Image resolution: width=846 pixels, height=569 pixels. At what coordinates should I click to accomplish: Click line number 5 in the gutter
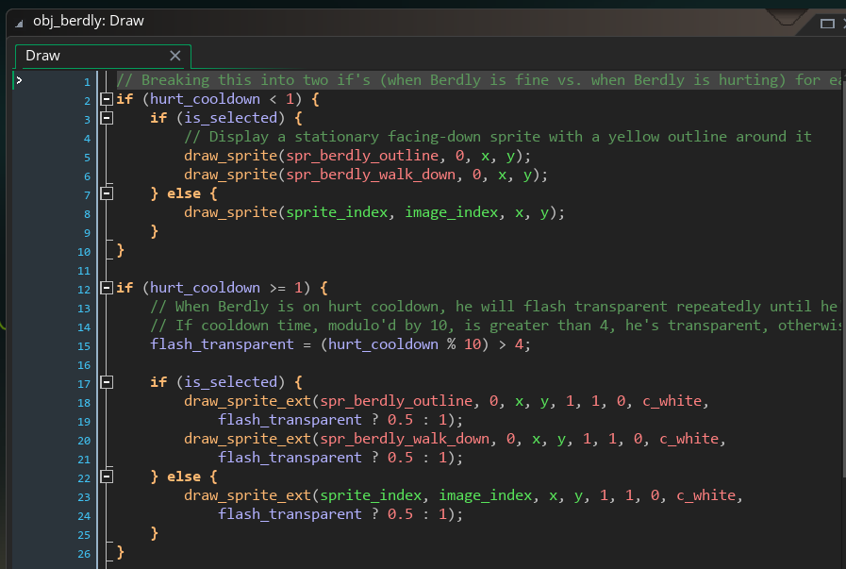point(87,158)
